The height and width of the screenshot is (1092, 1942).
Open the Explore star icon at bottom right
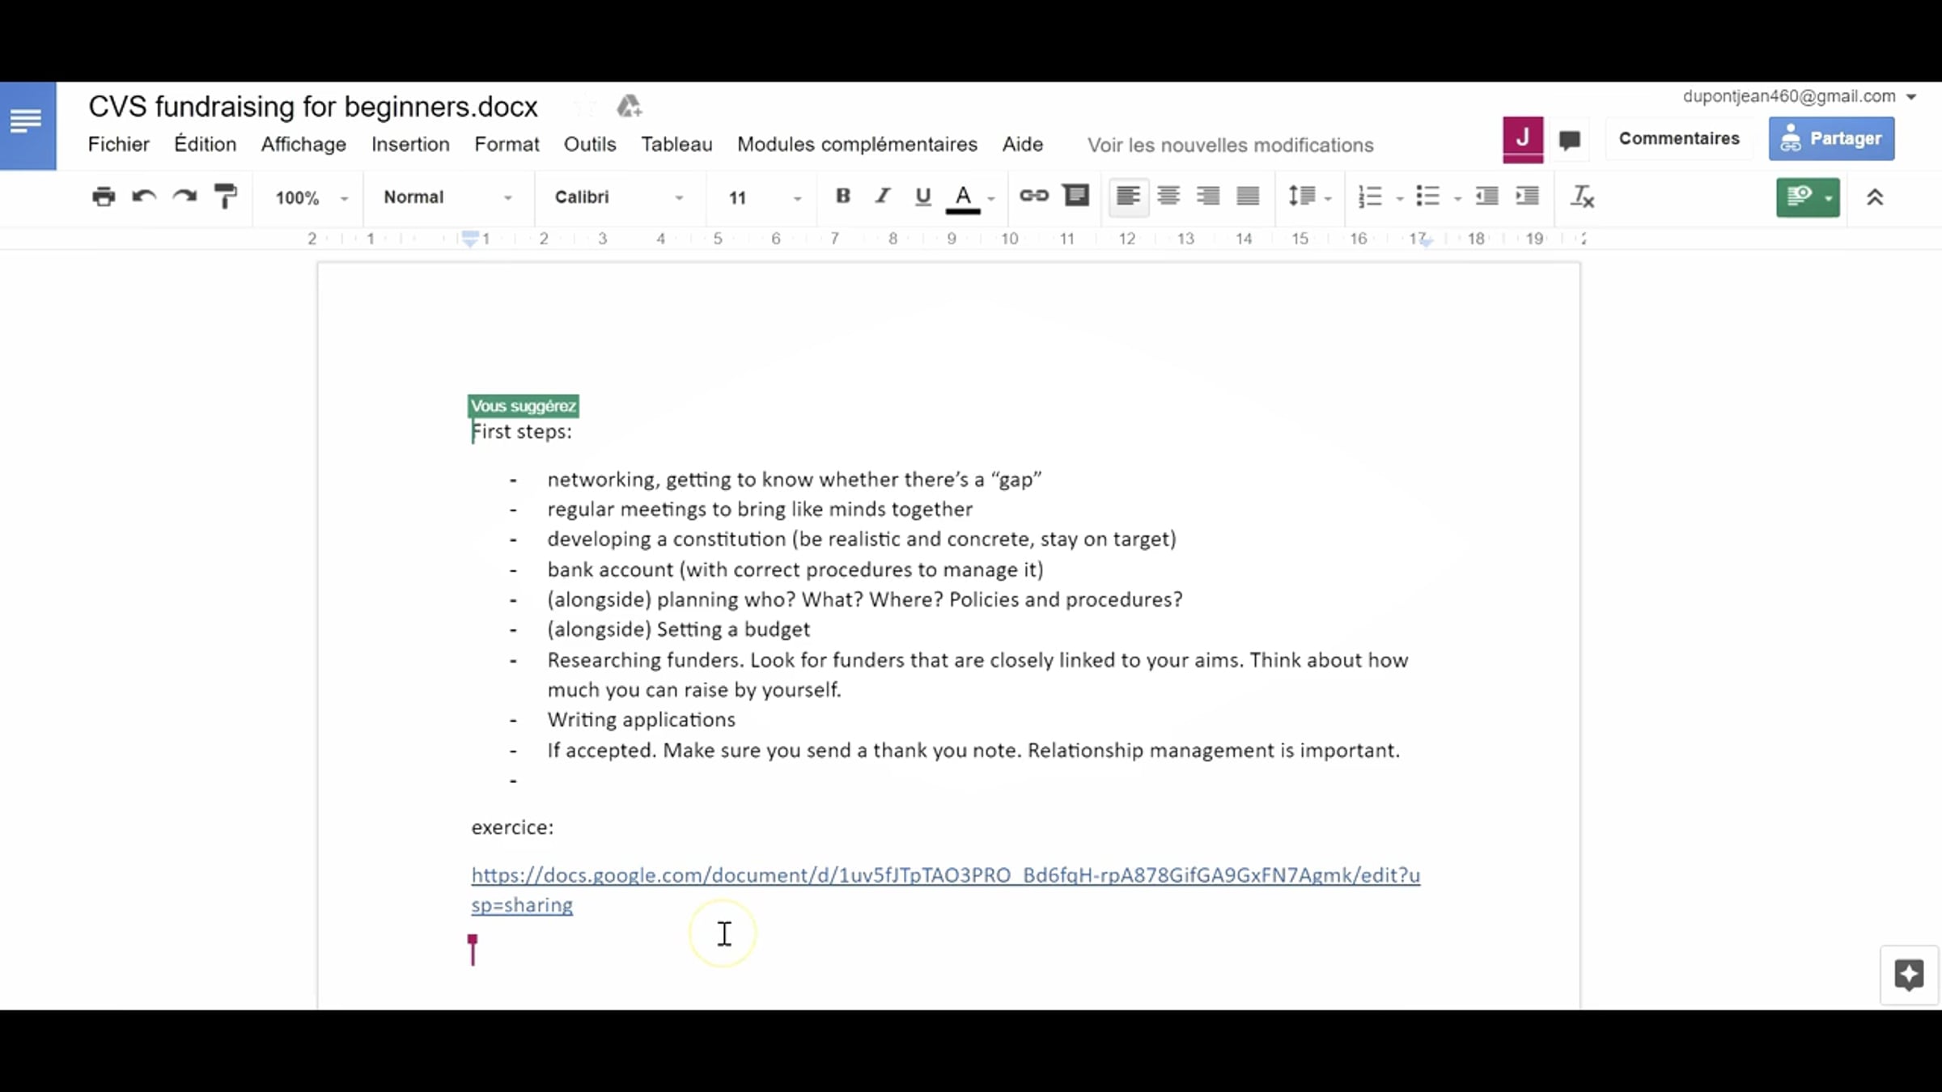click(1908, 975)
